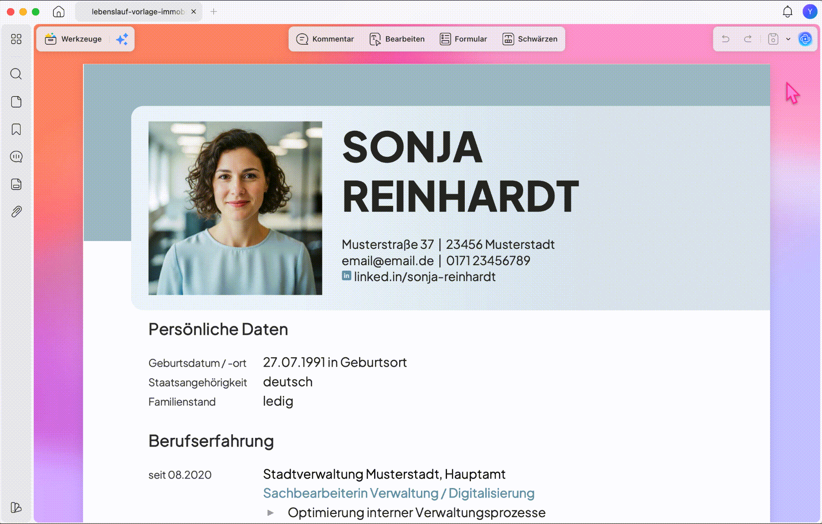Screen dimensions: 822x524
Task: Open the AI sparkle assistant
Action: [122, 39]
